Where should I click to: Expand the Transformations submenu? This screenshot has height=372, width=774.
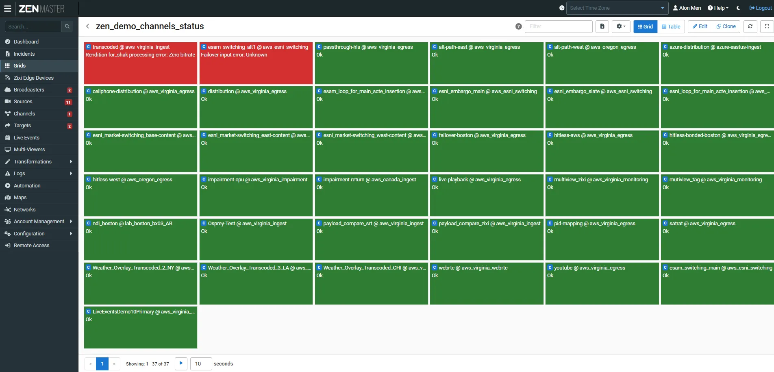39,162
